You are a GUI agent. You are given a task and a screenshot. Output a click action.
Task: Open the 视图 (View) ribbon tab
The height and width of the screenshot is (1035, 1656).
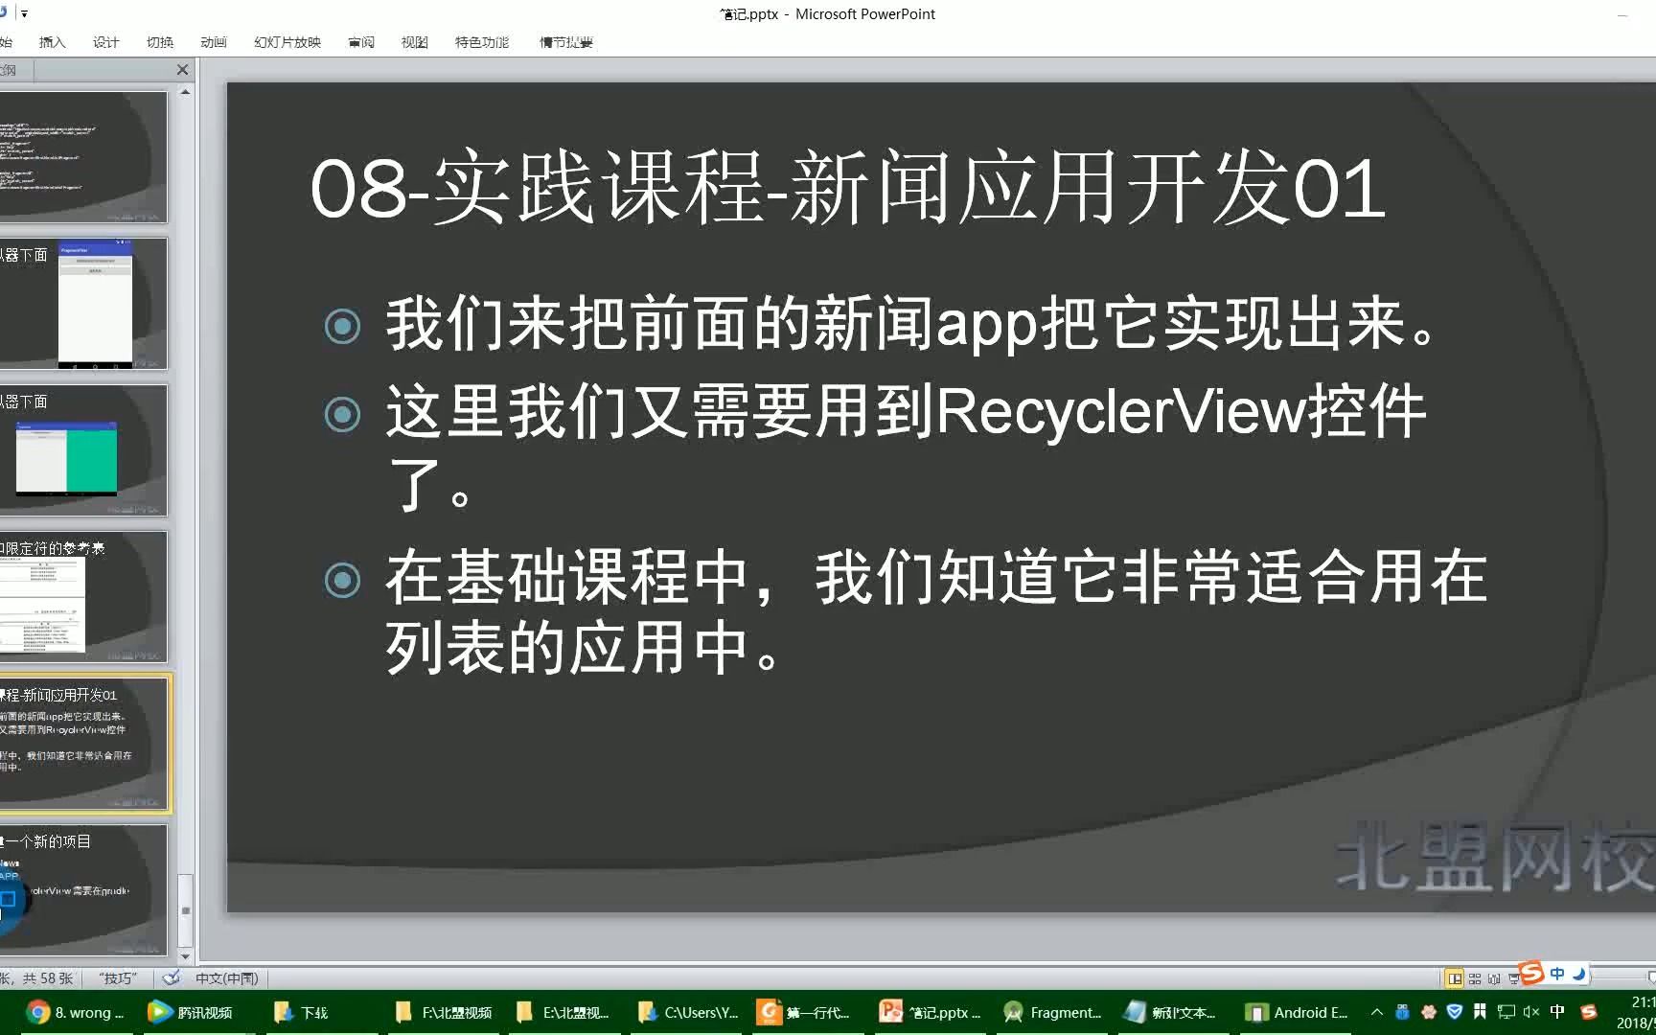[x=414, y=42]
